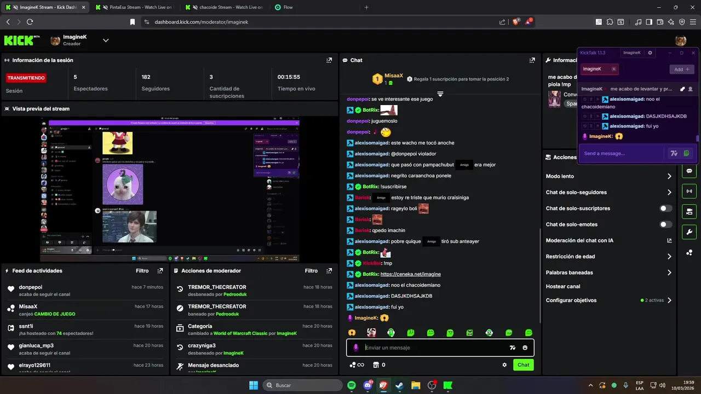Click the KICK logo home link
701x394 pixels.
(x=22, y=40)
